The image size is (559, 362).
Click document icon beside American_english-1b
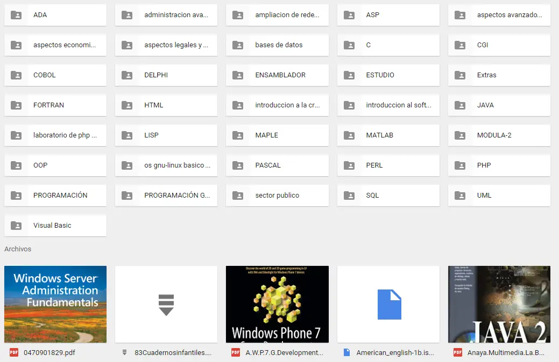[346, 352]
